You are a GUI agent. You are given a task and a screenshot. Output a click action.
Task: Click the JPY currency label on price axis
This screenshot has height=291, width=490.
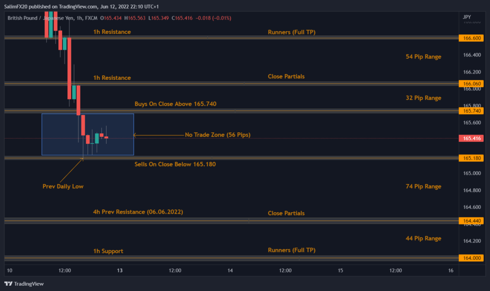click(x=467, y=17)
